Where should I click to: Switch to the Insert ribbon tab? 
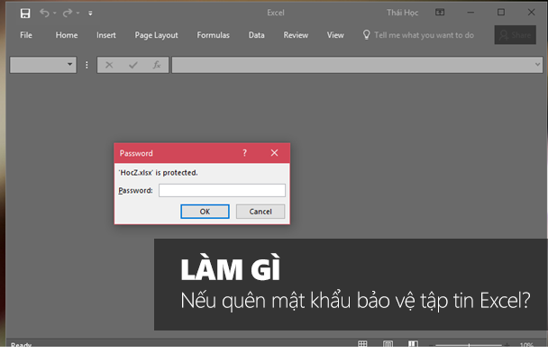click(x=105, y=35)
